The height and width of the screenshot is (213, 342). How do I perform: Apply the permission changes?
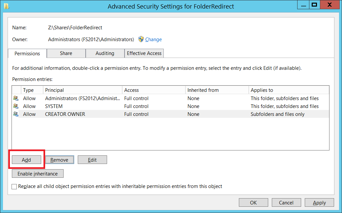coord(319,203)
